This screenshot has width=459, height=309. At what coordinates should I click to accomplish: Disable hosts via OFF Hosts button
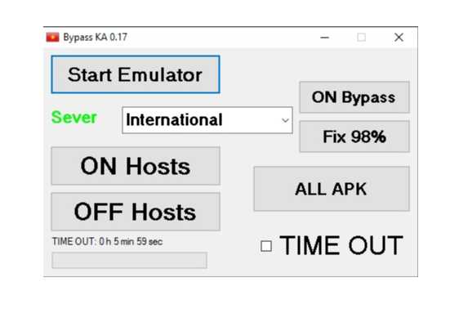(136, 212)
